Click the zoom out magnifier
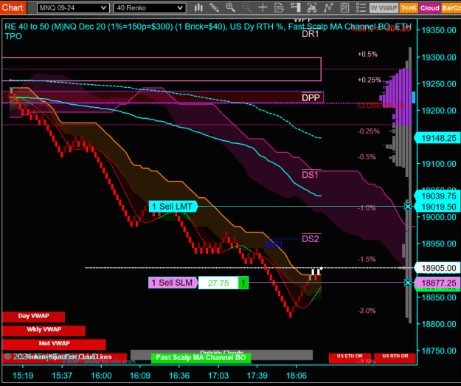461x386 pixels. coord(246,7)
